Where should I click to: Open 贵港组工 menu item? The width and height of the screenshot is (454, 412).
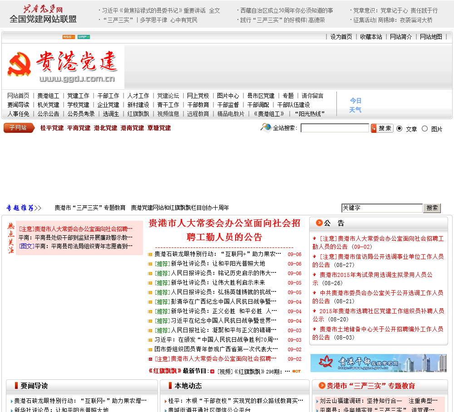(x=48, y=96)
